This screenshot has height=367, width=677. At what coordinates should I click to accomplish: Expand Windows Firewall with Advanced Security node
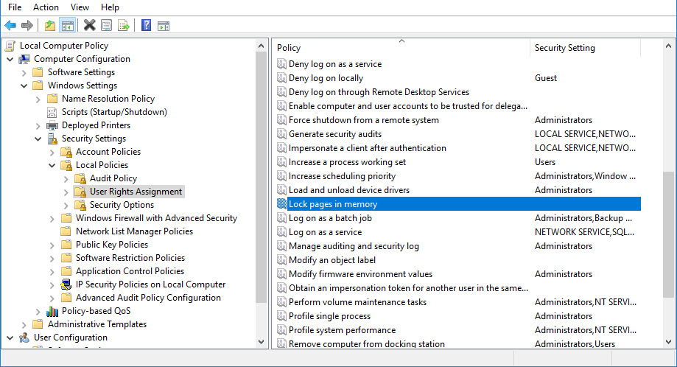pos(52,219)
